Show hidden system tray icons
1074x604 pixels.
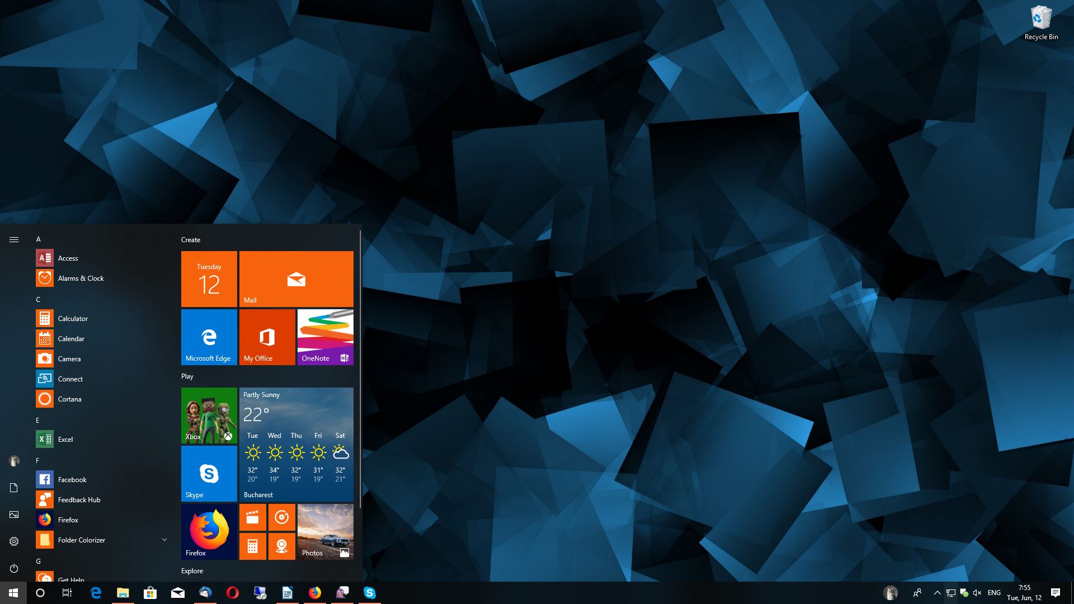coord(937,593)
